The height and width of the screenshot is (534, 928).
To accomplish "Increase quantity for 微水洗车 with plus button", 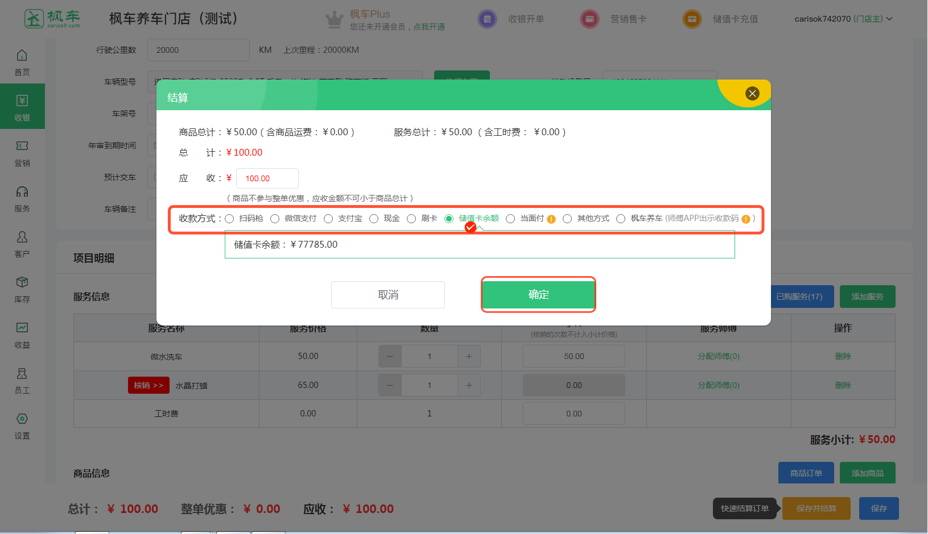I will click(x=469, y=356).
